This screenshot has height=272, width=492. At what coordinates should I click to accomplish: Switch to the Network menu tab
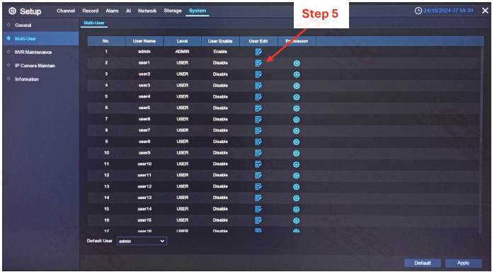(147, 11)
